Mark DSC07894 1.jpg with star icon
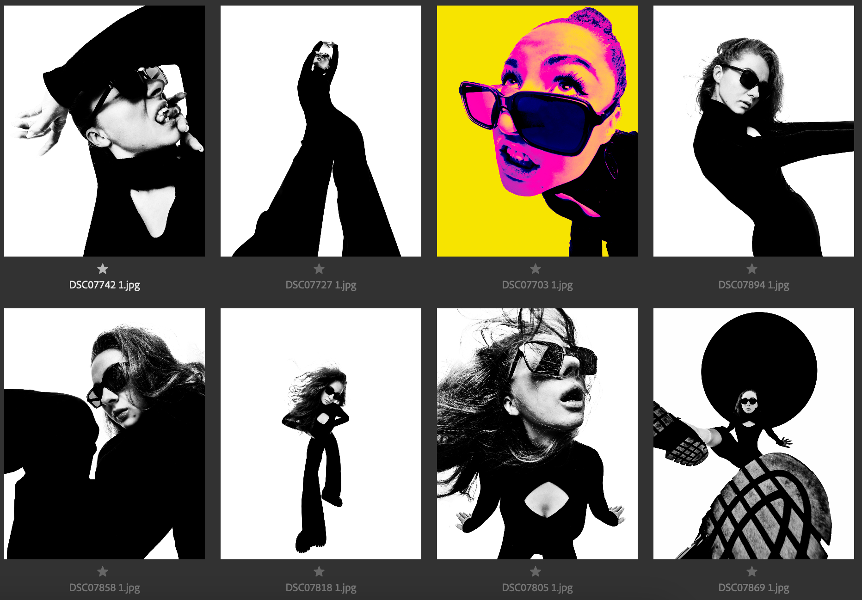Viewport: 862px width, 600px height. point(752,269)
